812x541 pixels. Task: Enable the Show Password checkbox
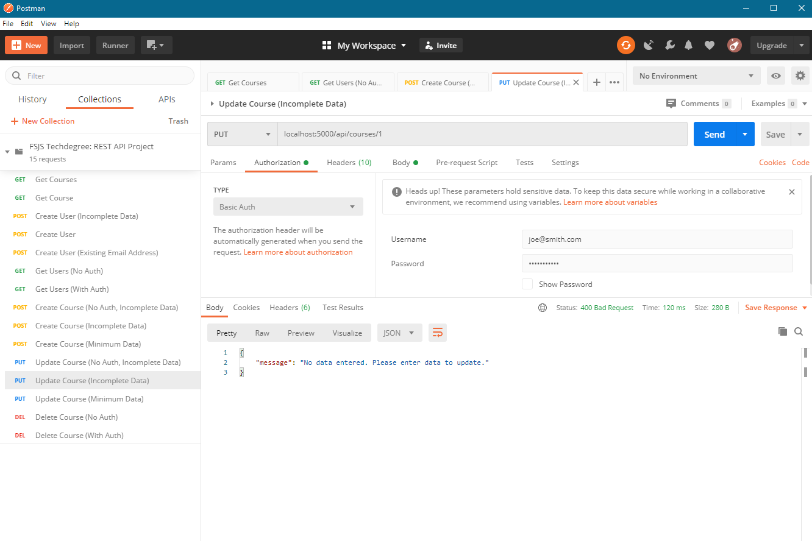[527, 283]
